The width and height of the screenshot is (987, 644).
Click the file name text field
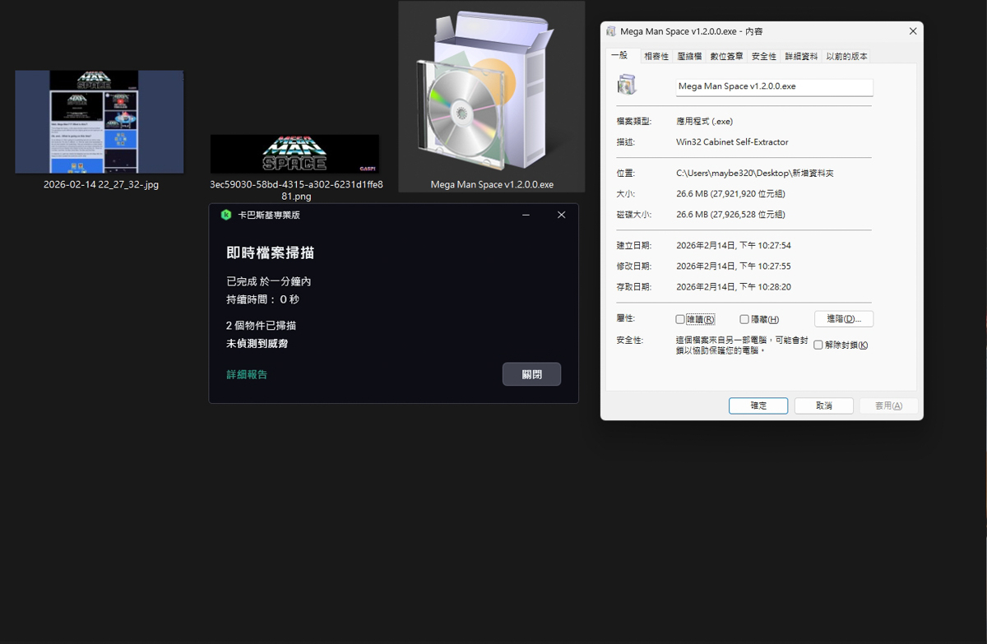[773, 86]
